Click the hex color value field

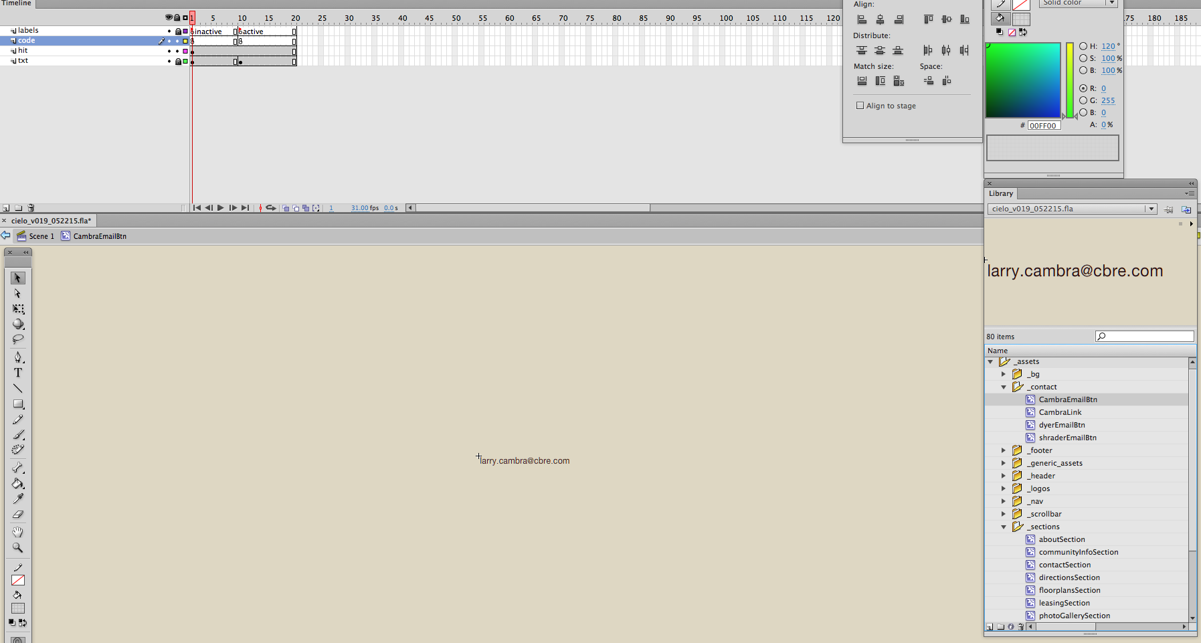click(x=1044, y=125)
